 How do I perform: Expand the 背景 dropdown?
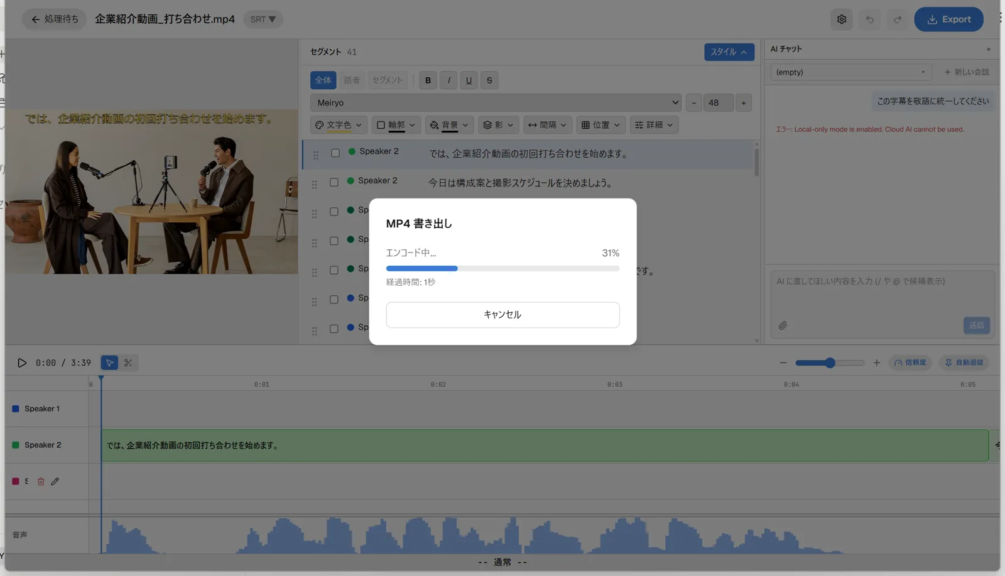tap(449, 125)
